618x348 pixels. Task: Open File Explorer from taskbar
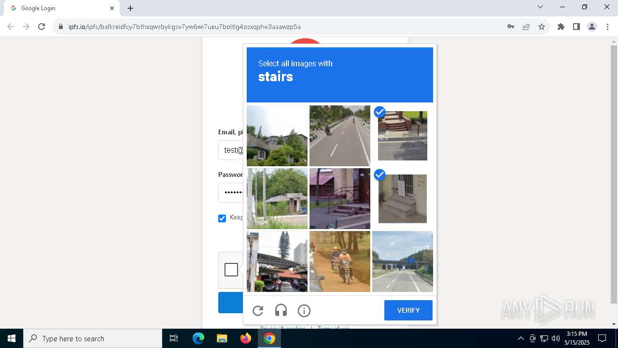point(222,338)
